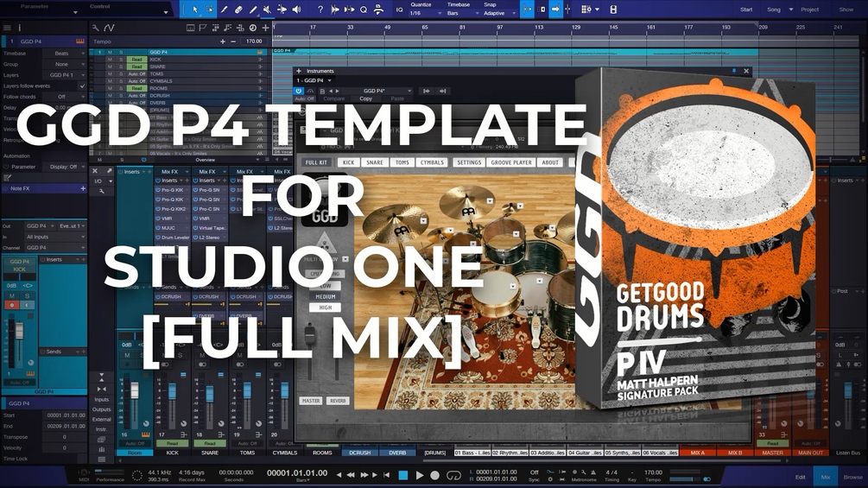Switch to the KICK tab in GGD

[x=348, y=162]
